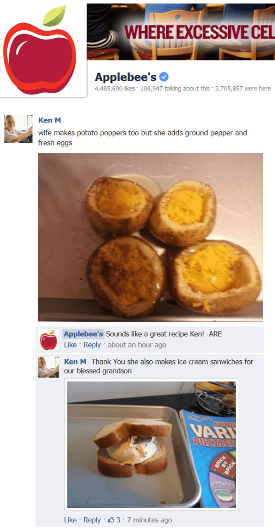Click the cover photo banner

181,32
